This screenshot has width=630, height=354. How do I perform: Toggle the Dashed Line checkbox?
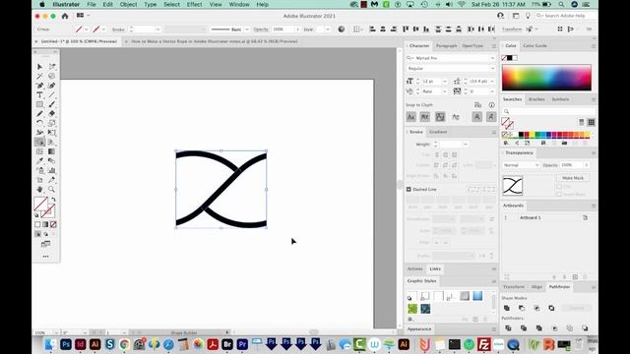tap(409, 189)
